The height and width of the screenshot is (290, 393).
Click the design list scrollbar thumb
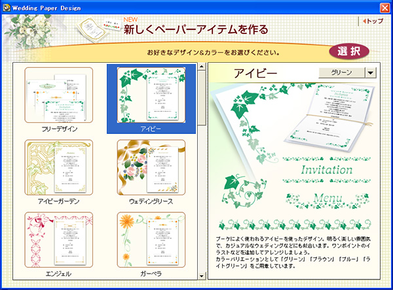pyautogui.click(x=202, y=98)
